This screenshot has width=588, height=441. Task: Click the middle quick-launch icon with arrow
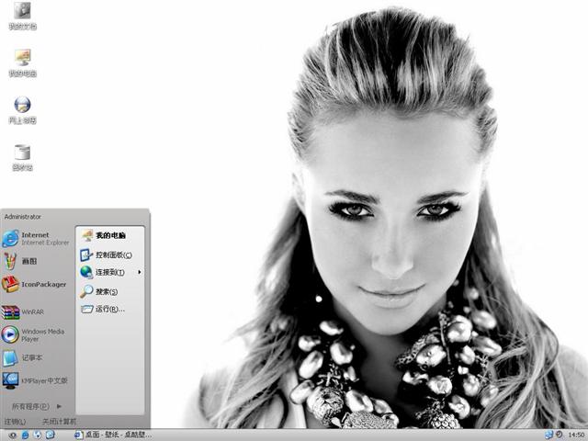click(x=38, y=435)
